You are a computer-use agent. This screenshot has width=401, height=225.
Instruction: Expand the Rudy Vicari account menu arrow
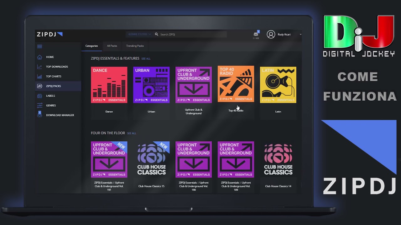click(x=301, y=34)
